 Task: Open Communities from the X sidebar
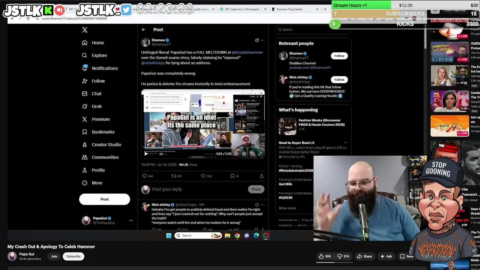[100, 157]
